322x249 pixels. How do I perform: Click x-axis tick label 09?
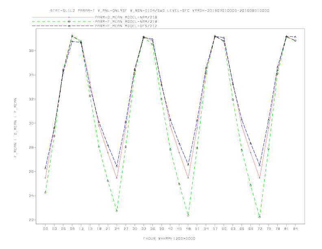72,229
